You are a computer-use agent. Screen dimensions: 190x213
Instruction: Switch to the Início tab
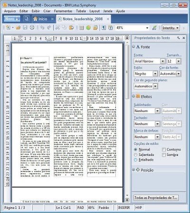[x=40, y=19]
